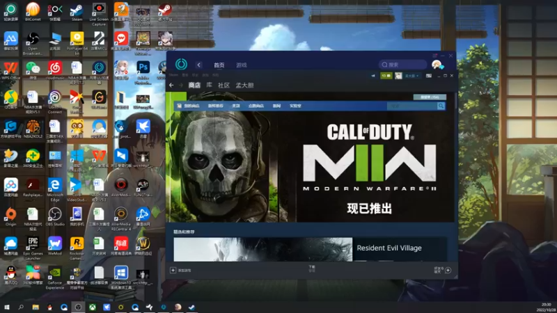This screenshot has width=557, height=313.
Task: Open the user avatar in UU accelerator window
Action: (437, 65)
